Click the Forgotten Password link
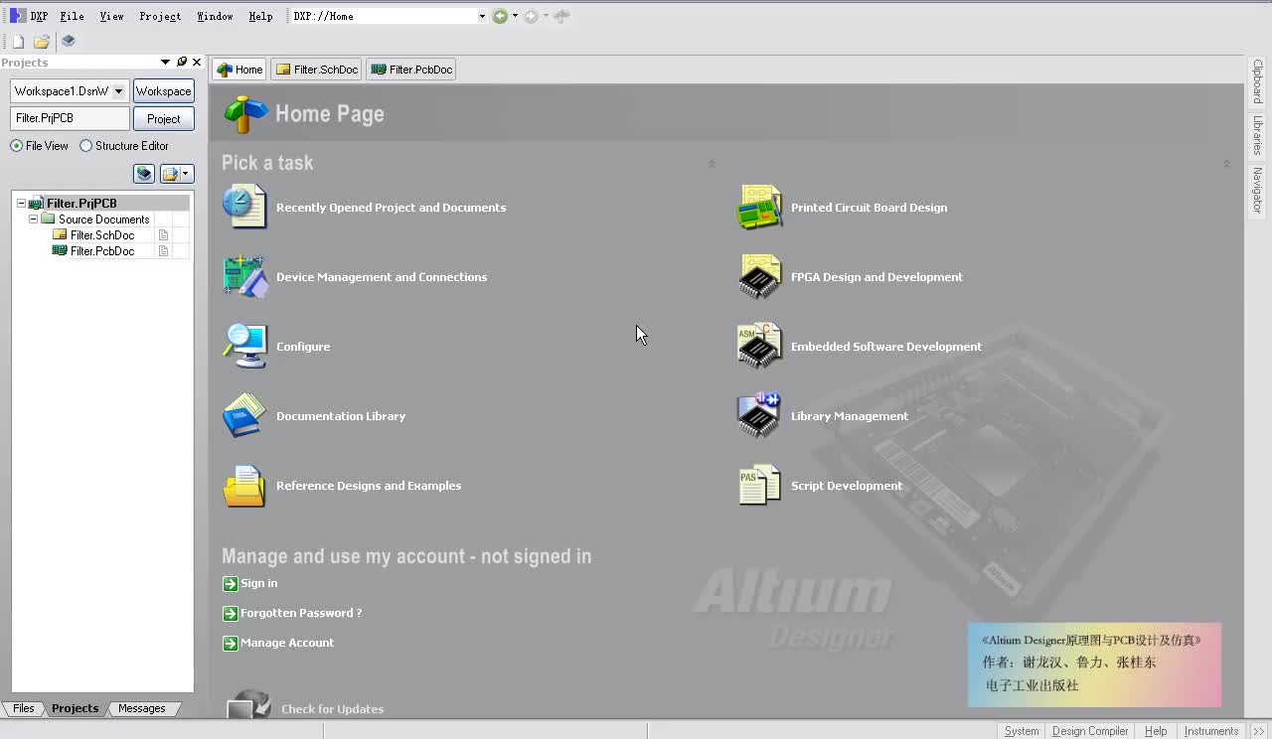Viewport: 1272px width, 739px height. pyautogui.click(x=301, y=613)
